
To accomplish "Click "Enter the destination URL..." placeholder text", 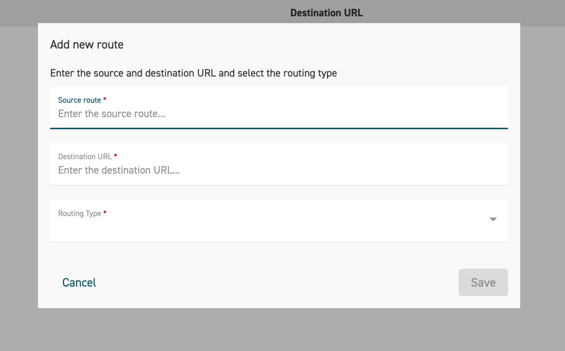I will (x=119, y=170).
